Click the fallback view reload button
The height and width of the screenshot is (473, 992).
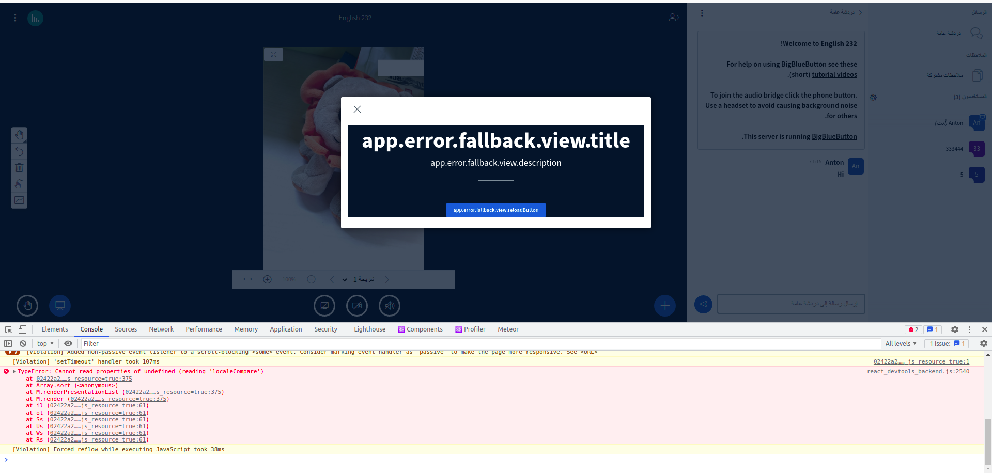tap(495, 210)
